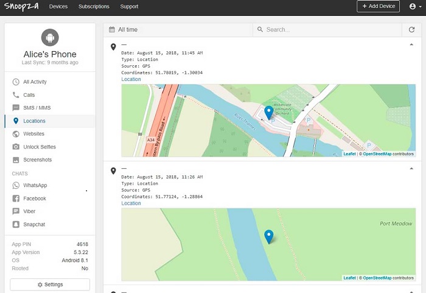Open device Settings button
The height and width of the screenshot is (293, 426).
50,284
